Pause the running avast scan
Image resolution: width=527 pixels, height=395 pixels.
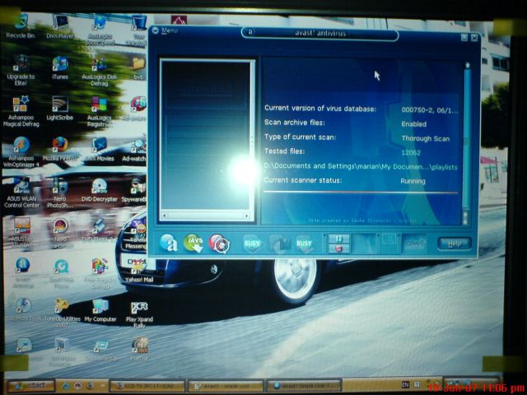(x=338, y=239)
